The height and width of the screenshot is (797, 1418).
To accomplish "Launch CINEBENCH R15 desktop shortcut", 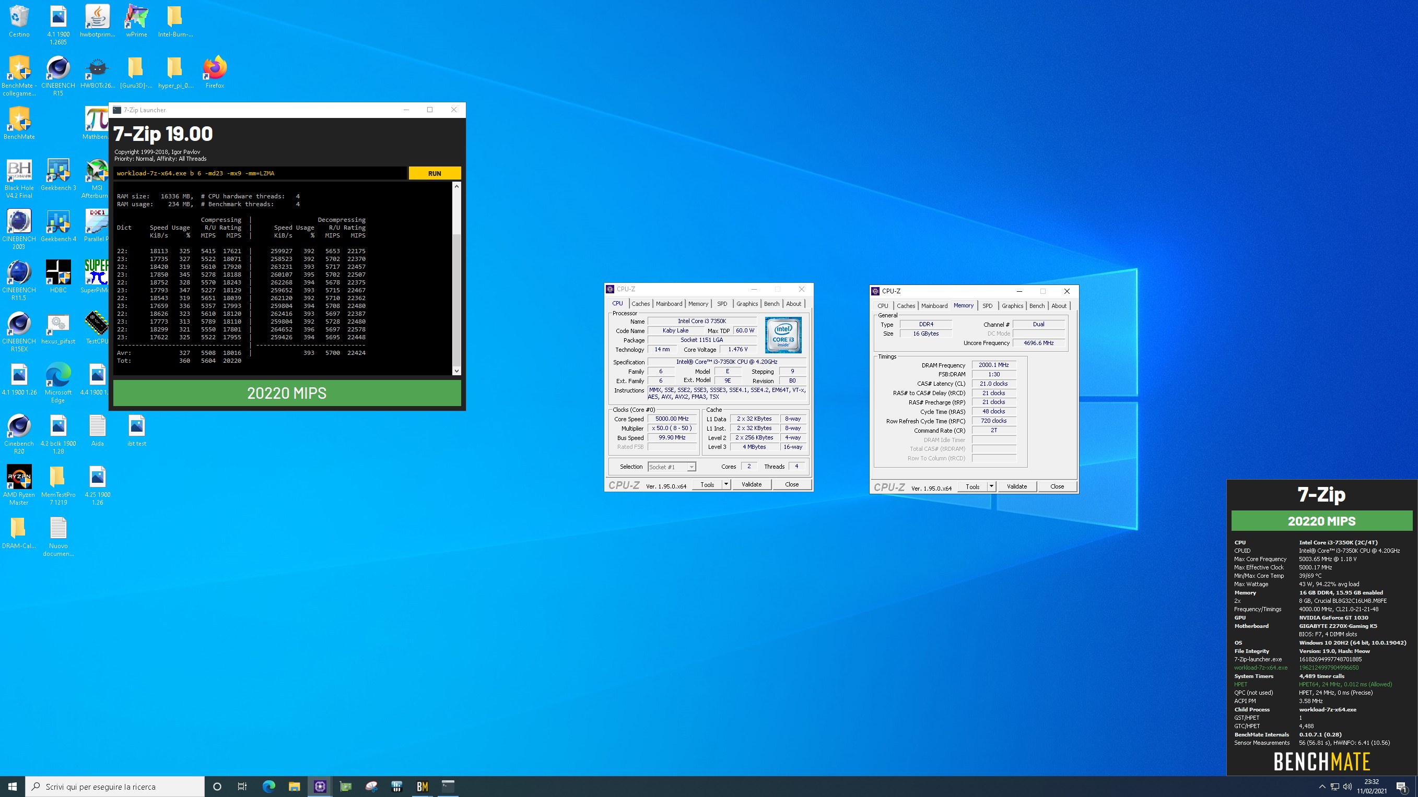I will [58, 76].
